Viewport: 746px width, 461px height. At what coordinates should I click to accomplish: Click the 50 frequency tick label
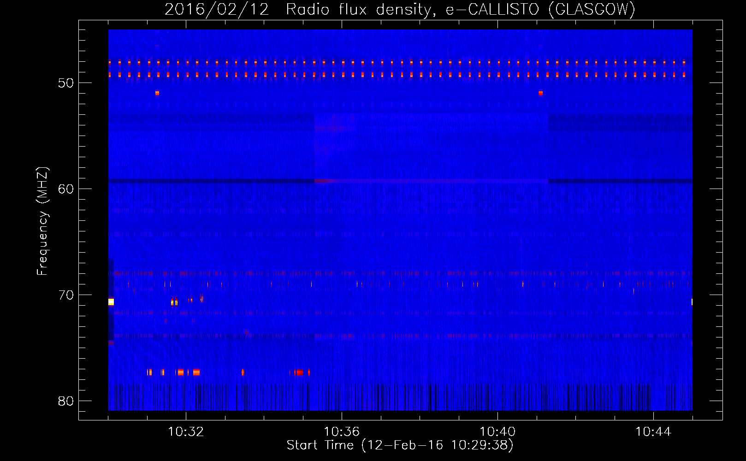(x=66, y=83)
